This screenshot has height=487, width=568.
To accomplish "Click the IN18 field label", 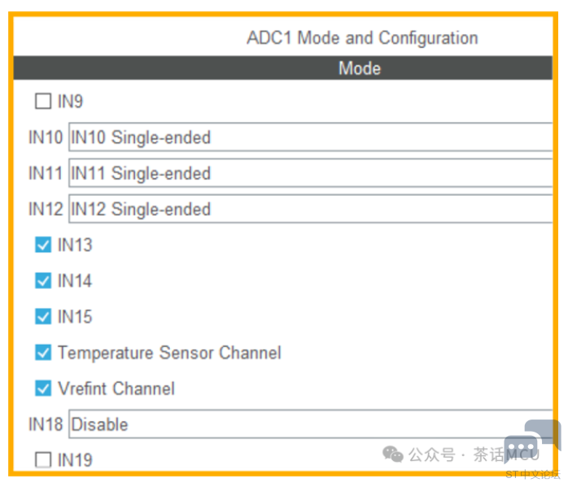I will pos(46,424).
